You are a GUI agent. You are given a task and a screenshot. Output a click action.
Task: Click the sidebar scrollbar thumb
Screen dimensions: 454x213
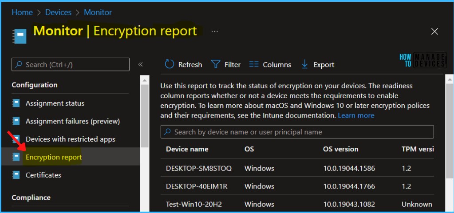145,116
